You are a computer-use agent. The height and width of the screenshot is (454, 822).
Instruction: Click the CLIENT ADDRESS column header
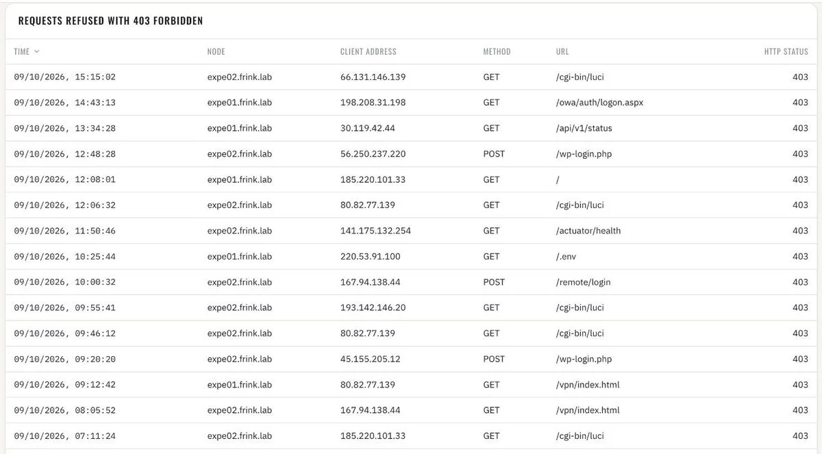point(368,51)
